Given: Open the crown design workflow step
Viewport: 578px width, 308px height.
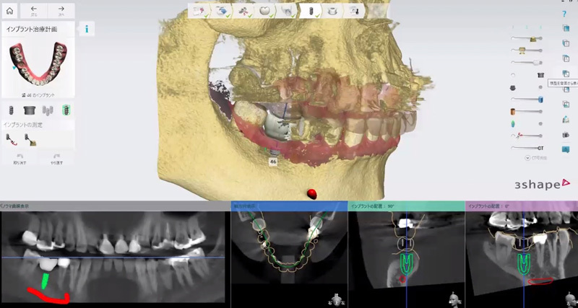Looking at the screenshot, I should (264, 11).
